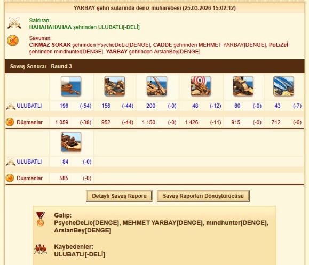Click shield icon in first Düşmanlar row
The image size is (309, 265).
tap(10, 122)
